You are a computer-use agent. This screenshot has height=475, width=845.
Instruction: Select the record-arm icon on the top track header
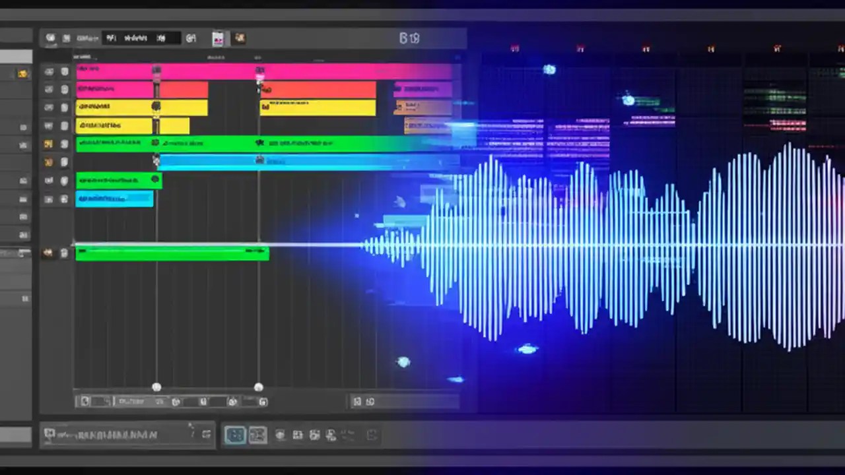coord(48,71)
